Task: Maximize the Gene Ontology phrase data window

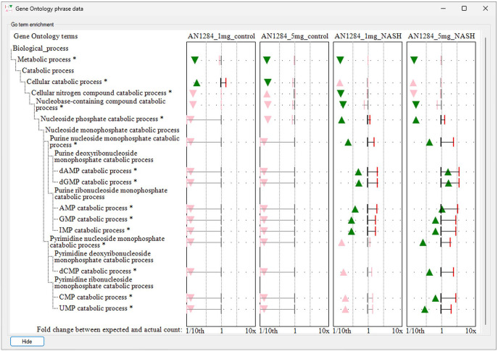Action: pos(464,8)
